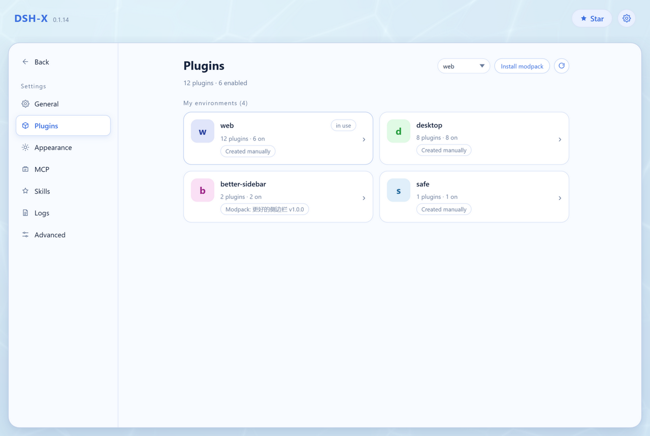The width and height of the screenshot is (650, 436).
Task: Click the '12 plugins · 6 enabled' summary
Action: pos(215,83)
